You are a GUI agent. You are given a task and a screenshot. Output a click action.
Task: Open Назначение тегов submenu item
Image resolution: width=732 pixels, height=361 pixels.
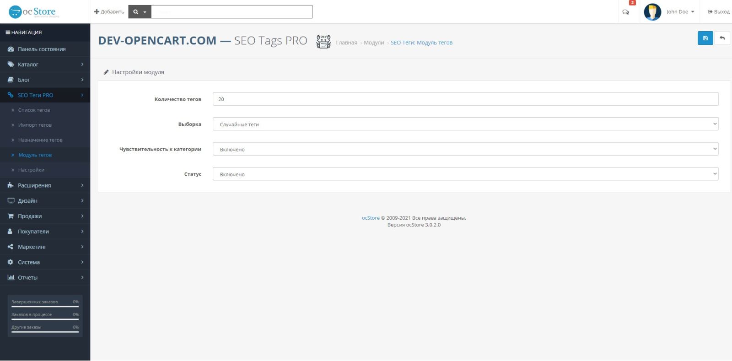[x=45, y=140]
